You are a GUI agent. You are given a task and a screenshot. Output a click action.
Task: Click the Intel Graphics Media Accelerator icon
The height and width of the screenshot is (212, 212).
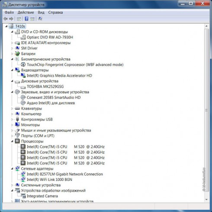pos(23,76)
